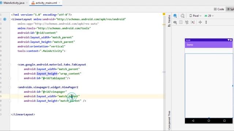The height and width of the screenshot is (131, 234).
Task: Close the activity_main.xml tab
Action: pyautogui.click(x=59, y=3)
